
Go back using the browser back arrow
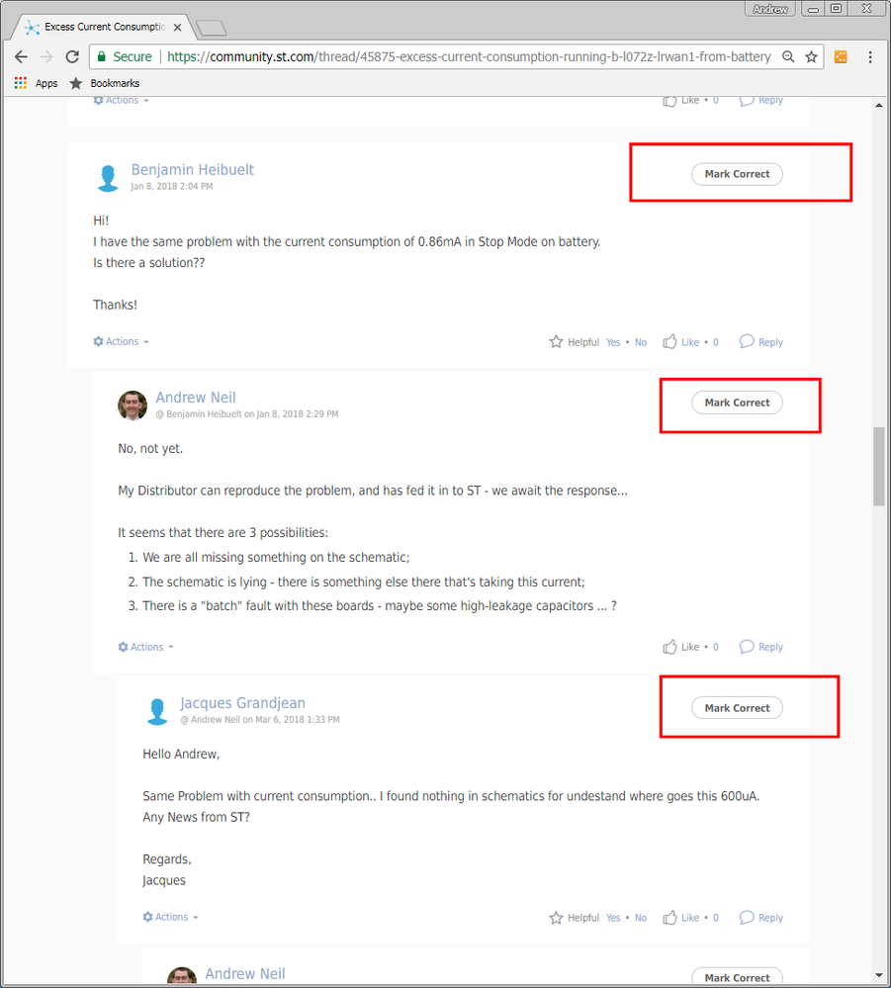pyautogui.click(x=21, y=56)
